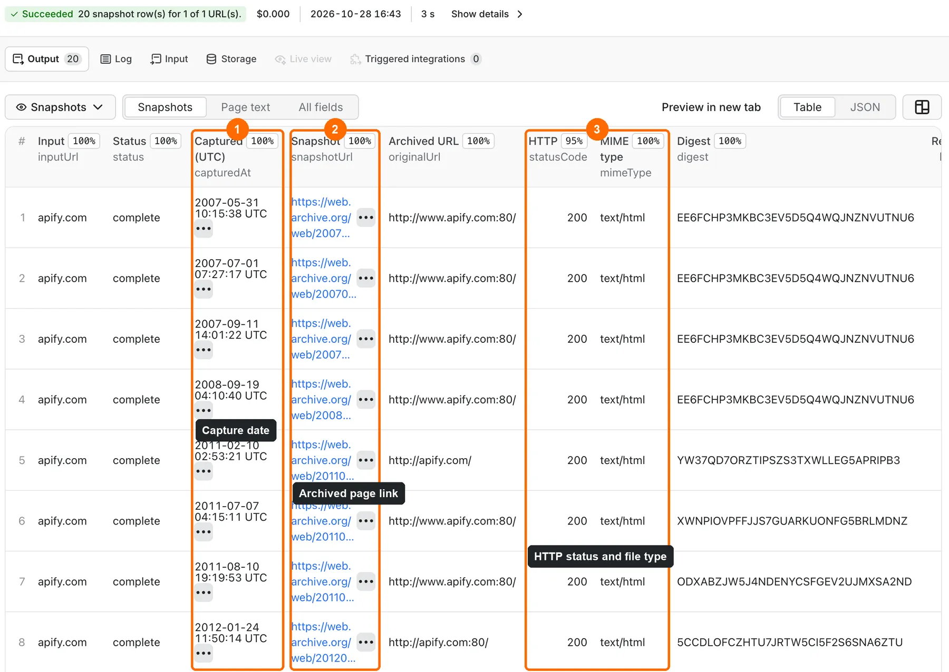The width and height of the screenshot is (949, 672).
Task: Click archived URL http://apify.com/ cell
Action: pos(430,460)
